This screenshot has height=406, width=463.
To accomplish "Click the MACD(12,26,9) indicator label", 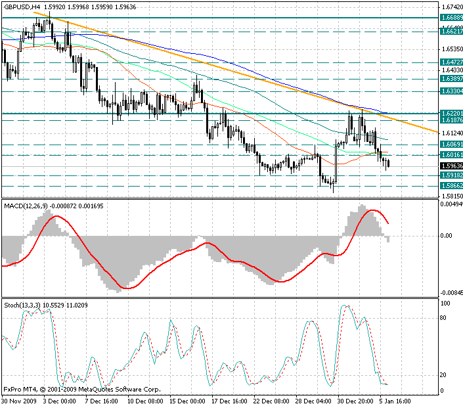I will 26,206.
